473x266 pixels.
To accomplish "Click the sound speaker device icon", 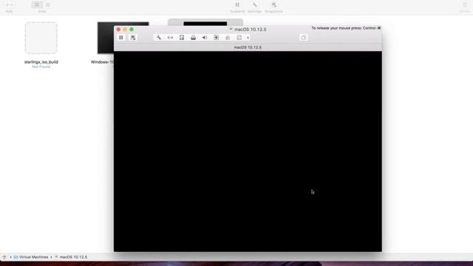I will pyautogui.click(x=205, y=38).
